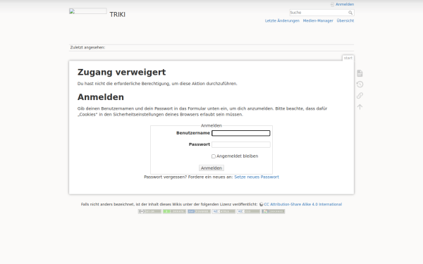The image size is (423, 264).
Task: Click the Anmelden link at top right
Action: pos(345,4)
